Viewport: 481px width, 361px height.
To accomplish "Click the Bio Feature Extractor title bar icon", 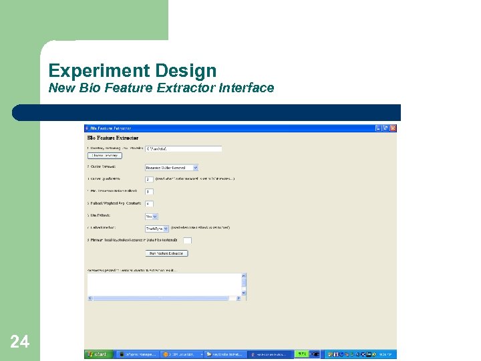I will click(87, 128).
